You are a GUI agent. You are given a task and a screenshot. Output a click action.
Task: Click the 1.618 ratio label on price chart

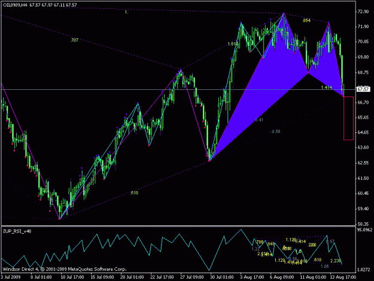click(x=233, y=44)
